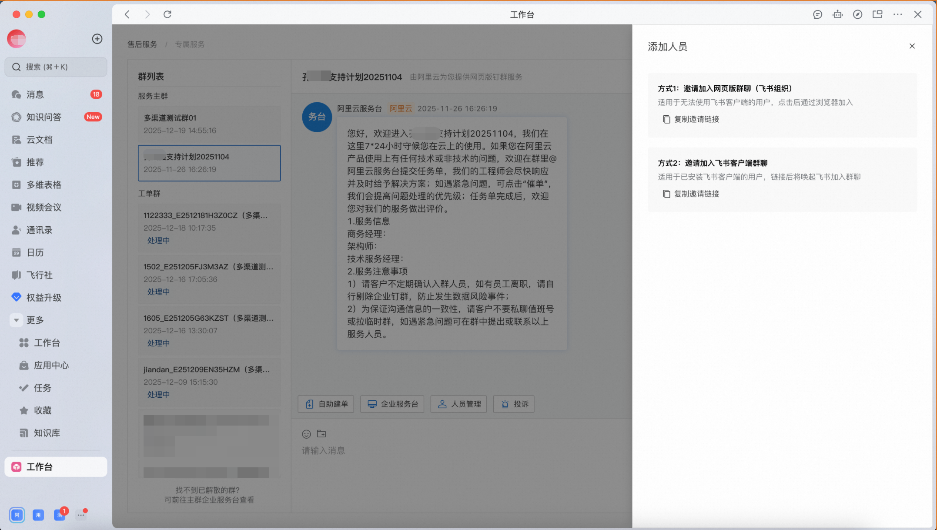This screenshot has width=937, height=530.
Task: Click 复制邀请链接 under 方式2
Action: click(696, 194)
